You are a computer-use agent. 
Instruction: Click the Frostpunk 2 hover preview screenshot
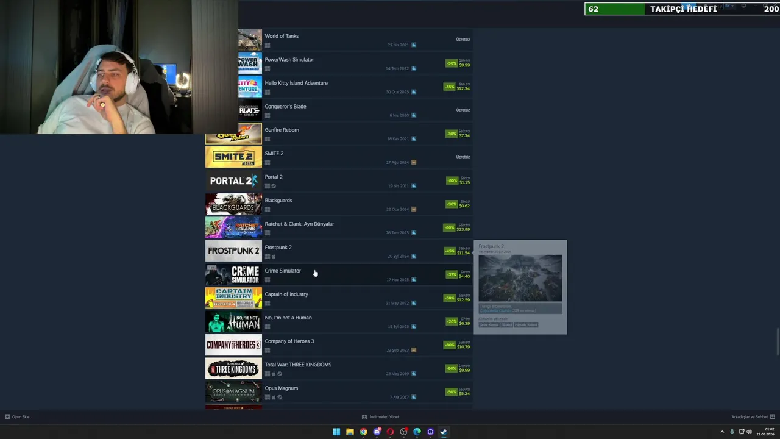coord(520,278)
